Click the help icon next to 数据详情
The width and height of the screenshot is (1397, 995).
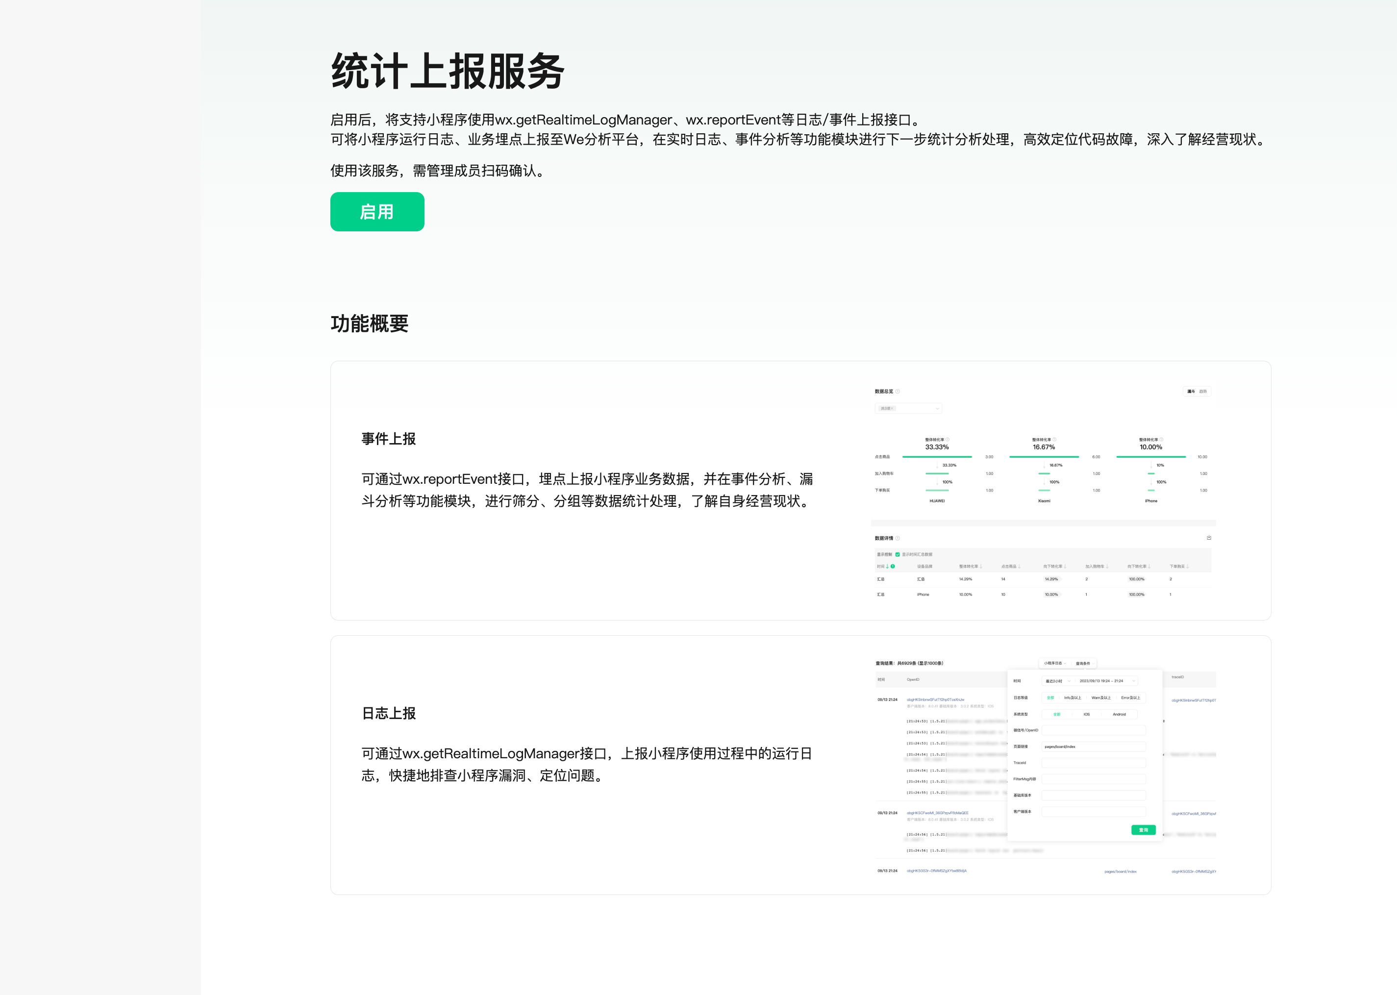(898, 538)
